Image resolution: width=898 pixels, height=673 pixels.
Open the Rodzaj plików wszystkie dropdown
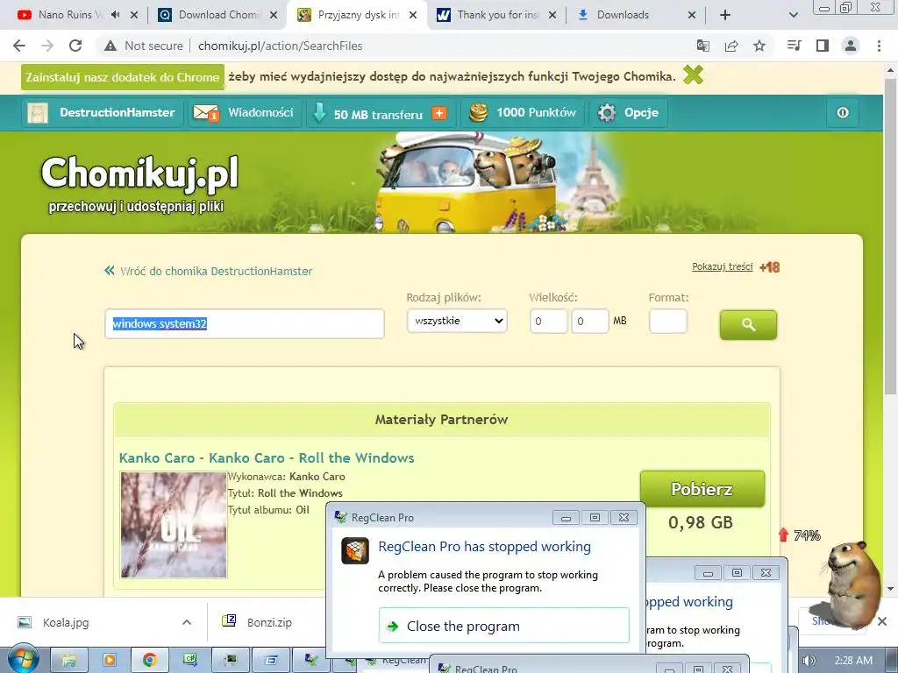pyautogui.click(x=457, y=321)
